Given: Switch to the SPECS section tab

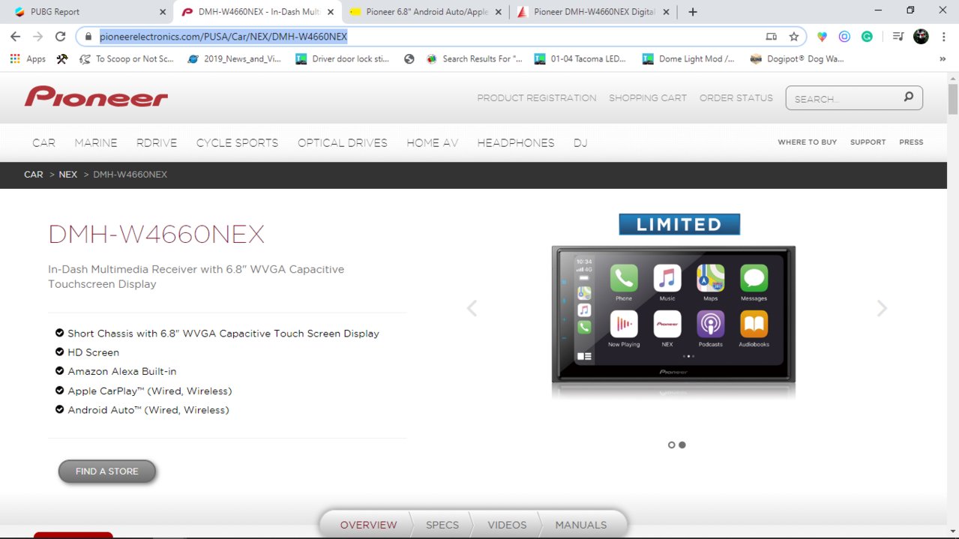Looking at the screenshot, I should tap(442, 525).
